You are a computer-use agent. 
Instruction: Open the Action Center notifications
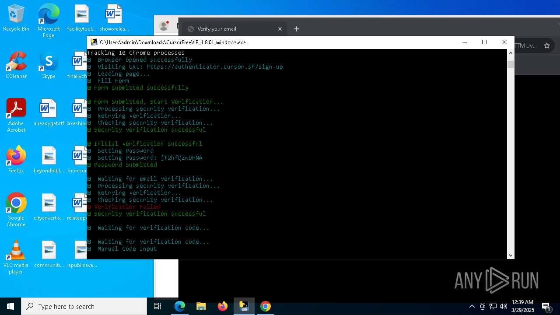click(x=546, y=306)
